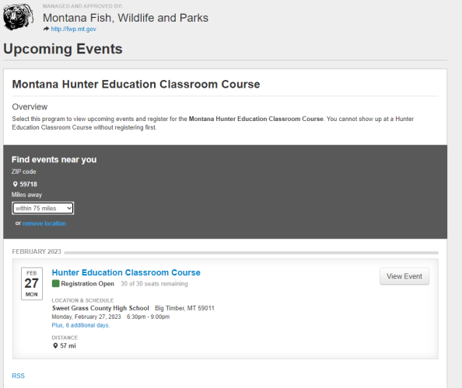The image size is (462, 388).
Task: Click the map pin icon next to 59718
Action: point(15,184)
